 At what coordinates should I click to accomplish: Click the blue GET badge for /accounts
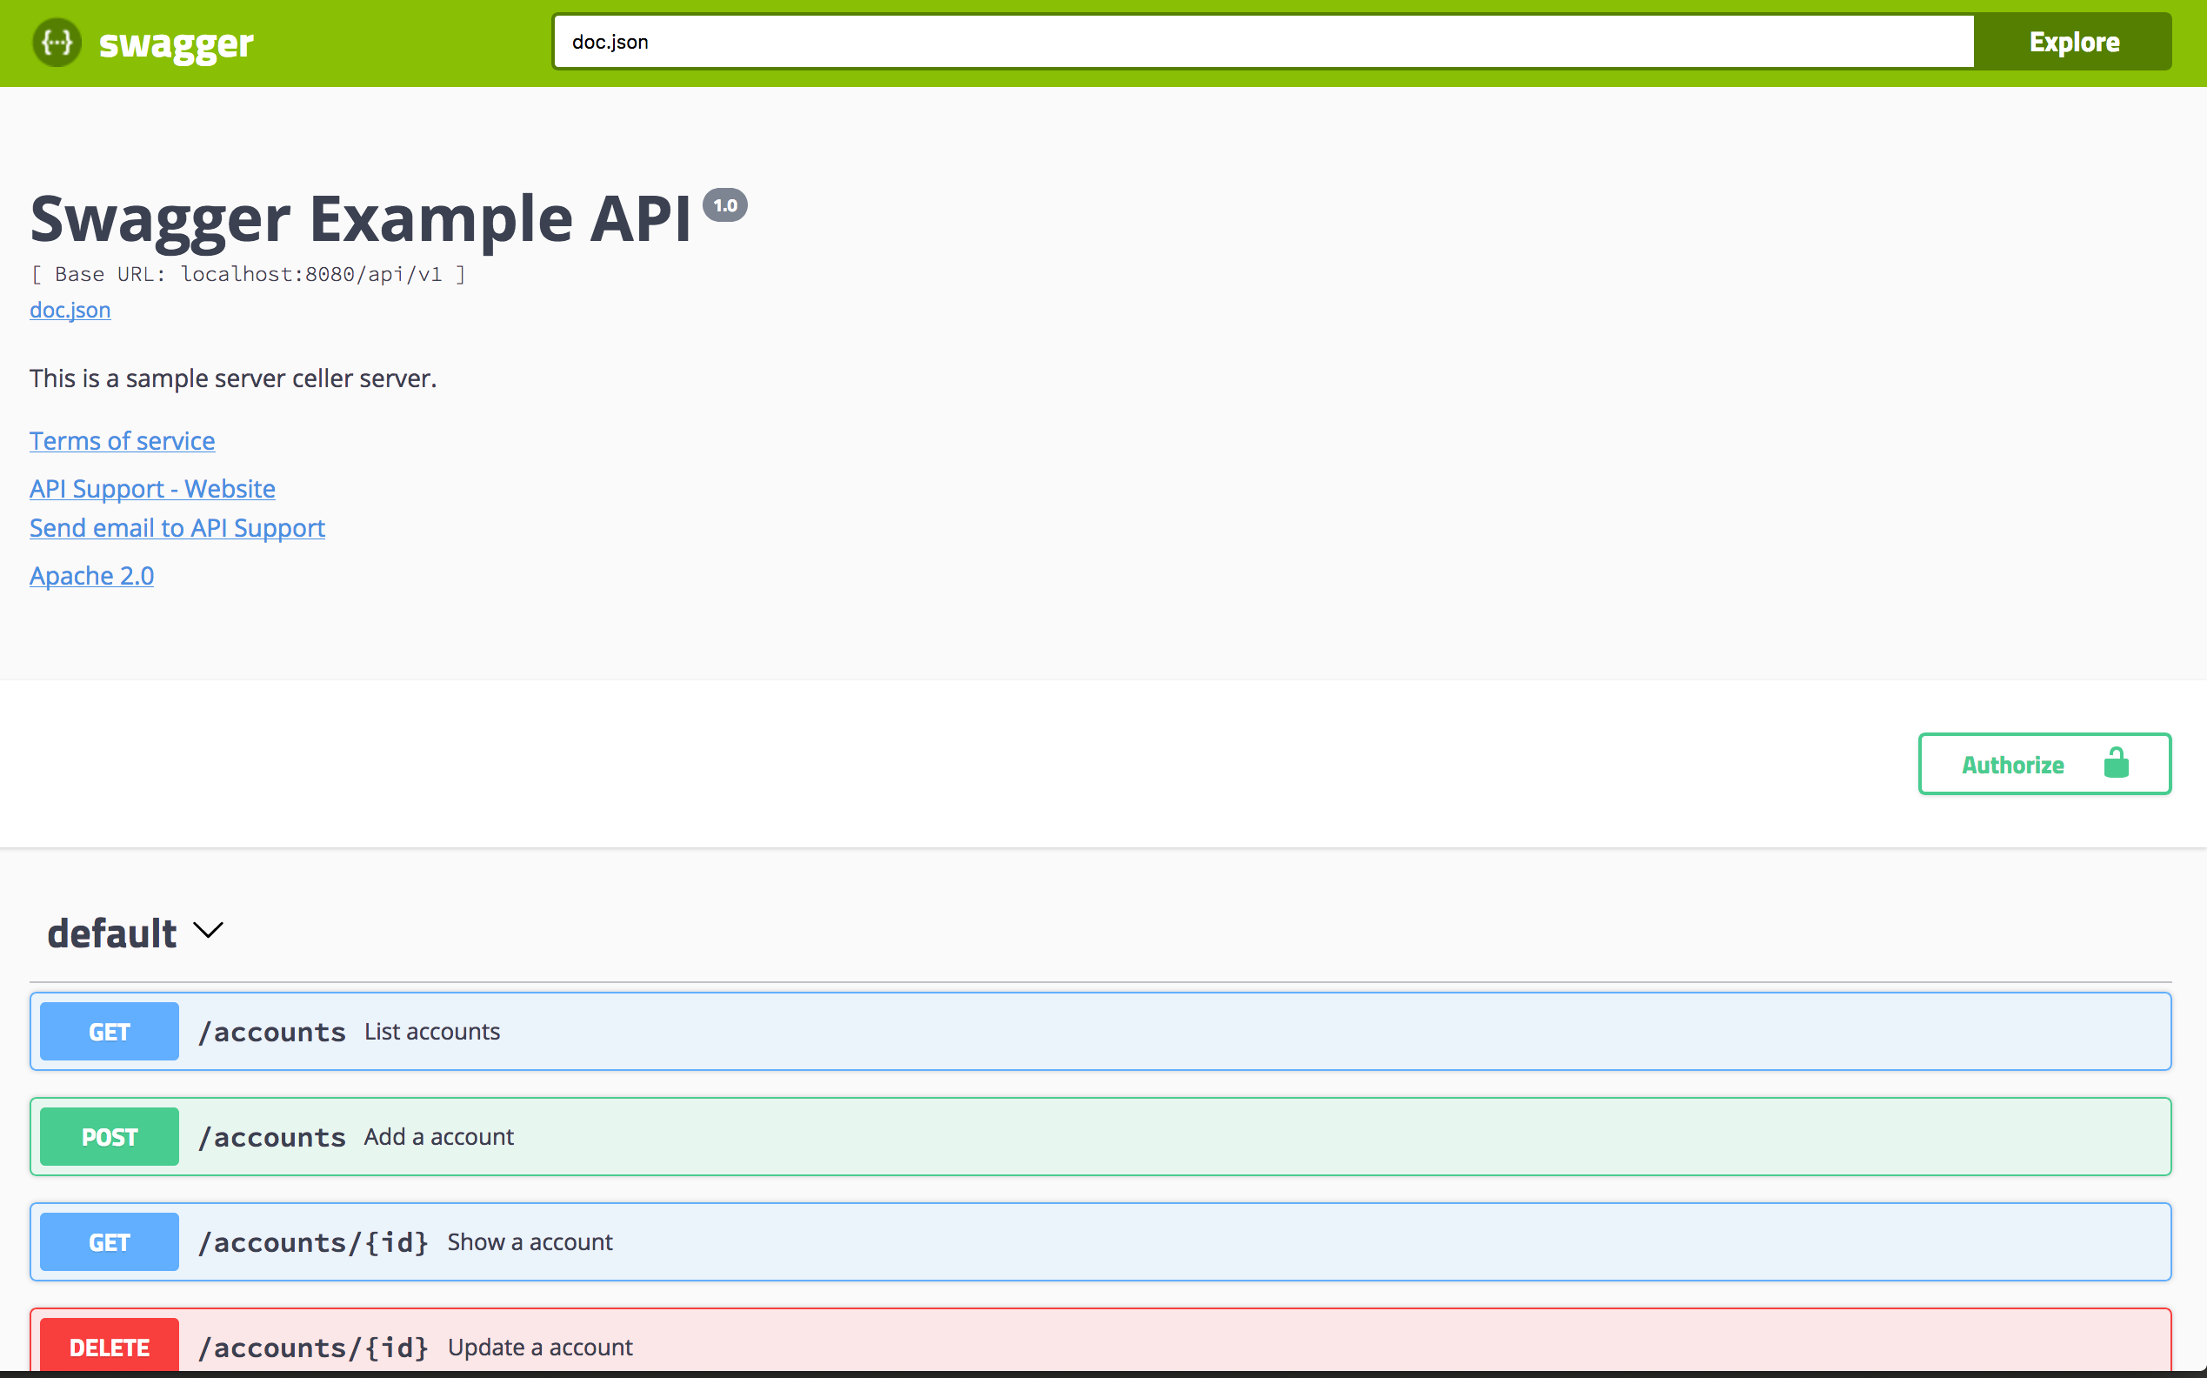(110, 1032)
